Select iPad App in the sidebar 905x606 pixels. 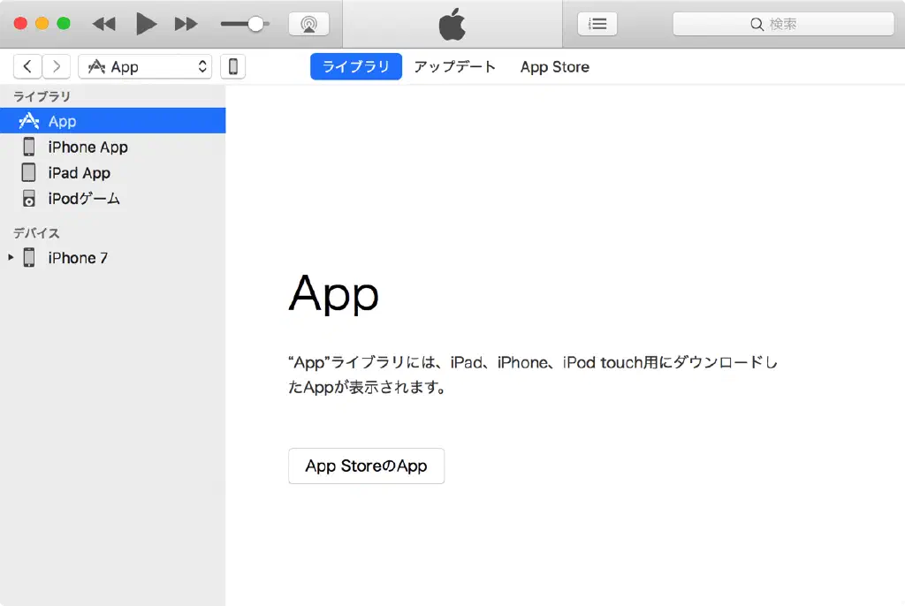click(79, 172)
